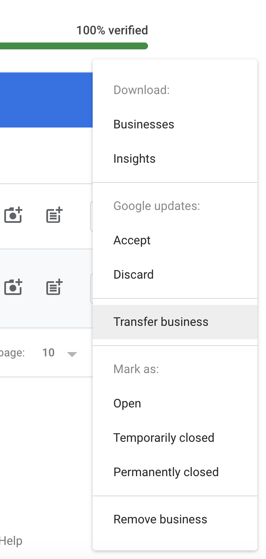Click add photo icon in first row
The image size is (266, 559).
pos(13,215)
